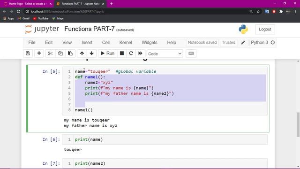This screenshot has height=169, width=300.
Task: Run the selected cell
Action: pyautogui.click(x=107, y=53)
